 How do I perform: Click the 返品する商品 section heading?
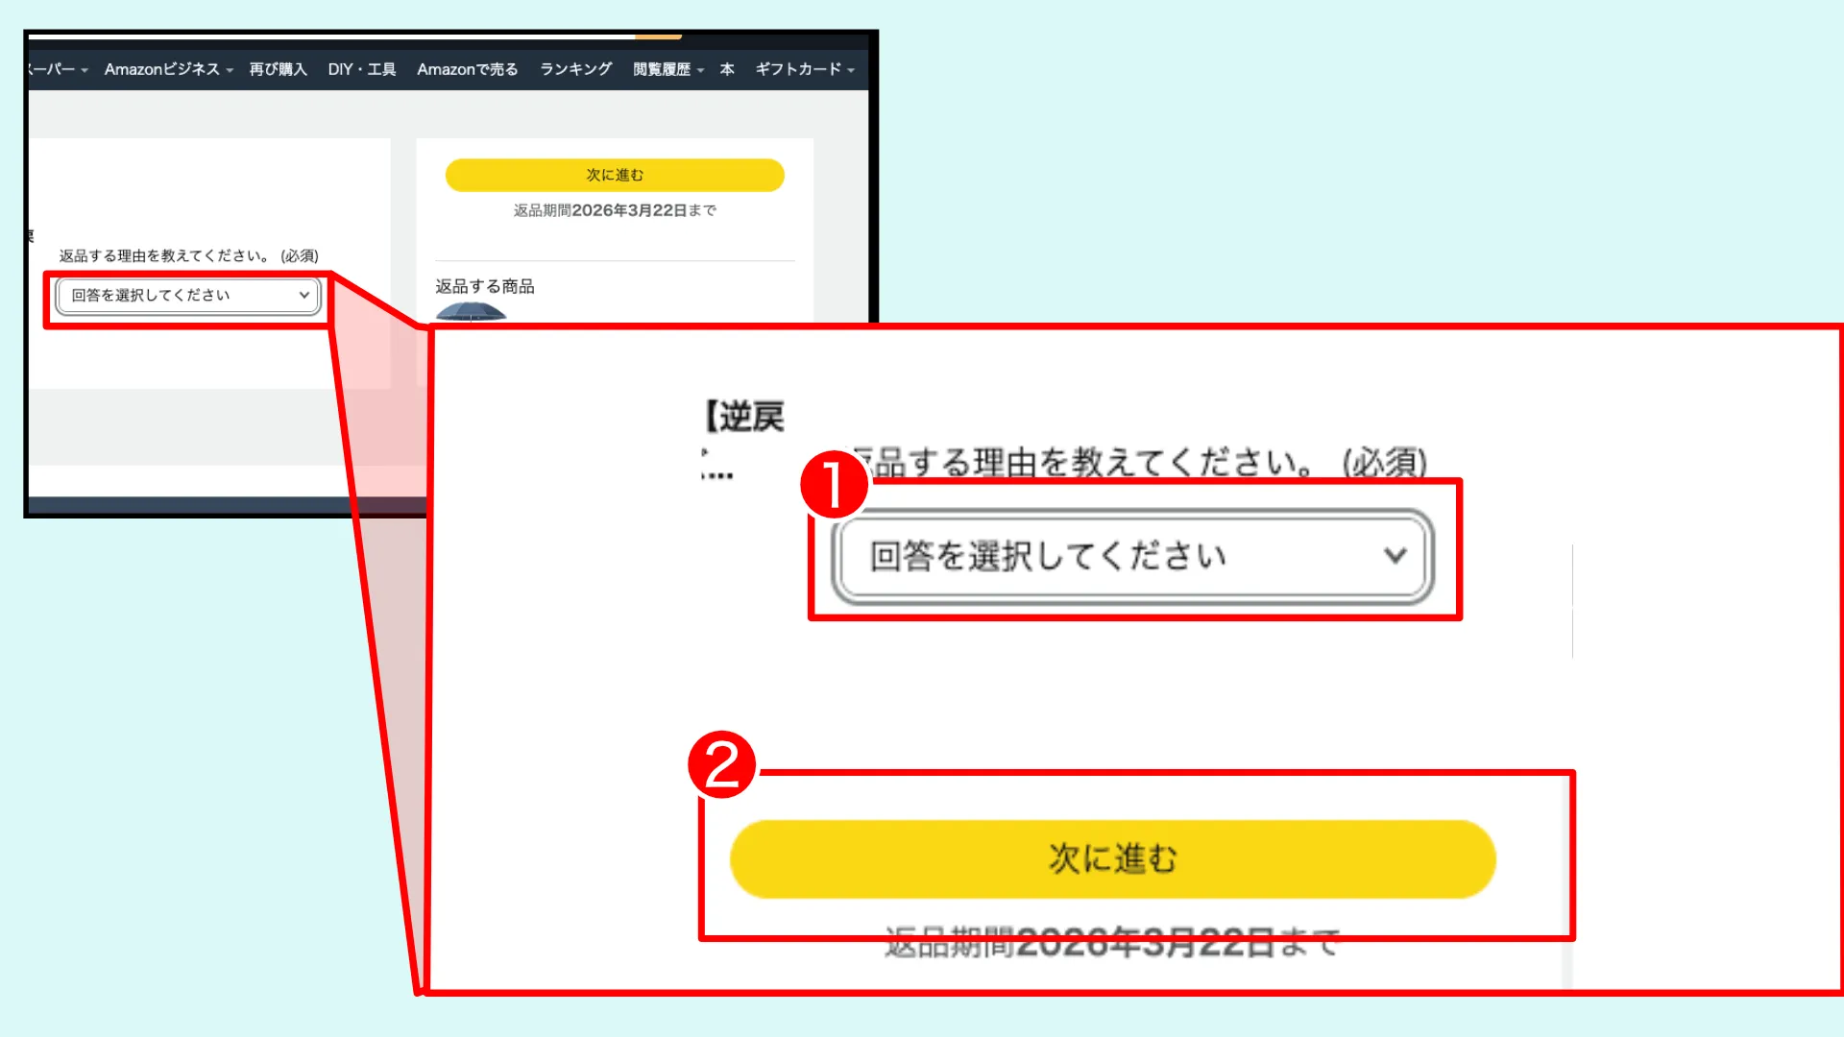pyautogui.click(x=485, y=285)
